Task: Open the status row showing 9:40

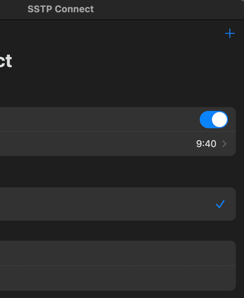Action: [108, 144]
